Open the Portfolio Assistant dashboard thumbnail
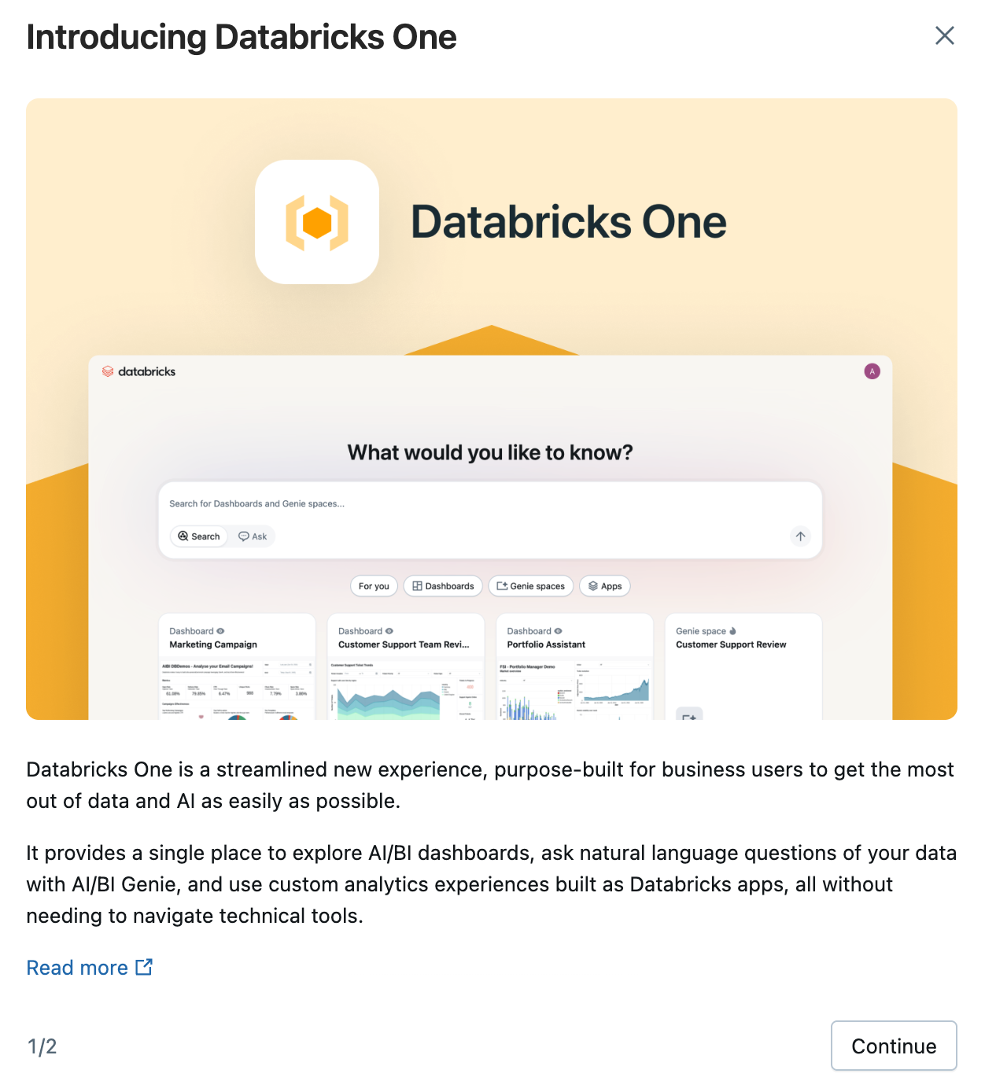Viewport: 985px width, 1092px height. 574,684
